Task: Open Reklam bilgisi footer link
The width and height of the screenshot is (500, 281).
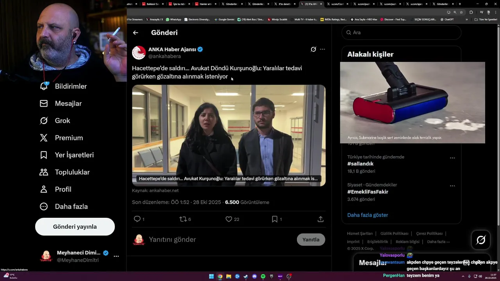Action: click(x=407, y=242)
